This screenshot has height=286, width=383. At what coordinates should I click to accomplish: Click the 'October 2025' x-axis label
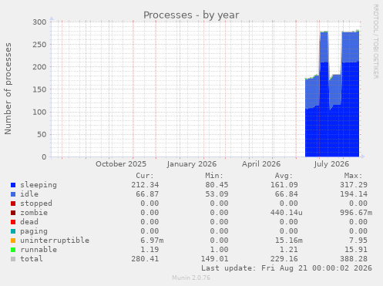pos(121,164)
